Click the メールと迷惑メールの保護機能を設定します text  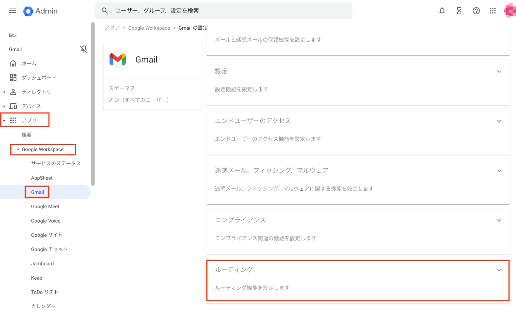(268, 40)
